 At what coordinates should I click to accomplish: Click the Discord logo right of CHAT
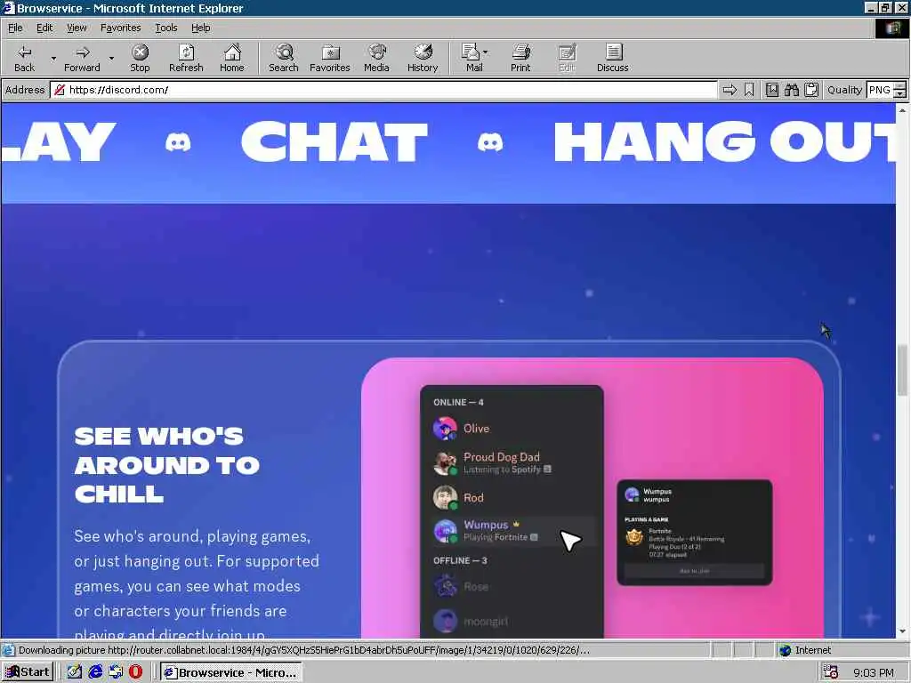pyautogui.click(x=490, y=142)
